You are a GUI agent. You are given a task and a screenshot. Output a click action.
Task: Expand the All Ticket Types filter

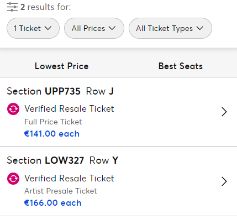point(170,28)
